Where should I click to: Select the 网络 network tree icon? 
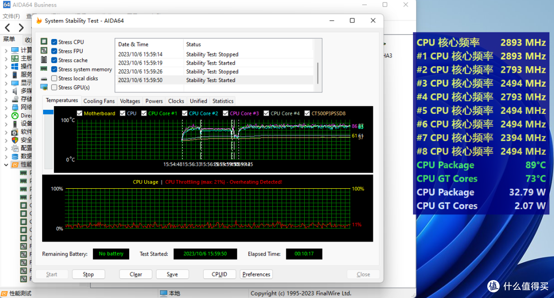pyautogui.click(x=15, y=107)
